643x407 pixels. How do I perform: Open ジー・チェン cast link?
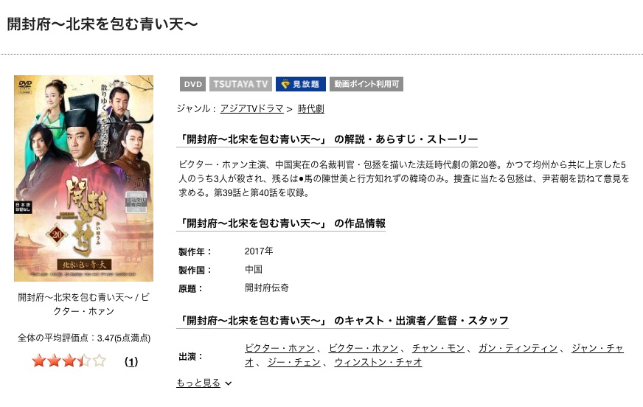293,362
